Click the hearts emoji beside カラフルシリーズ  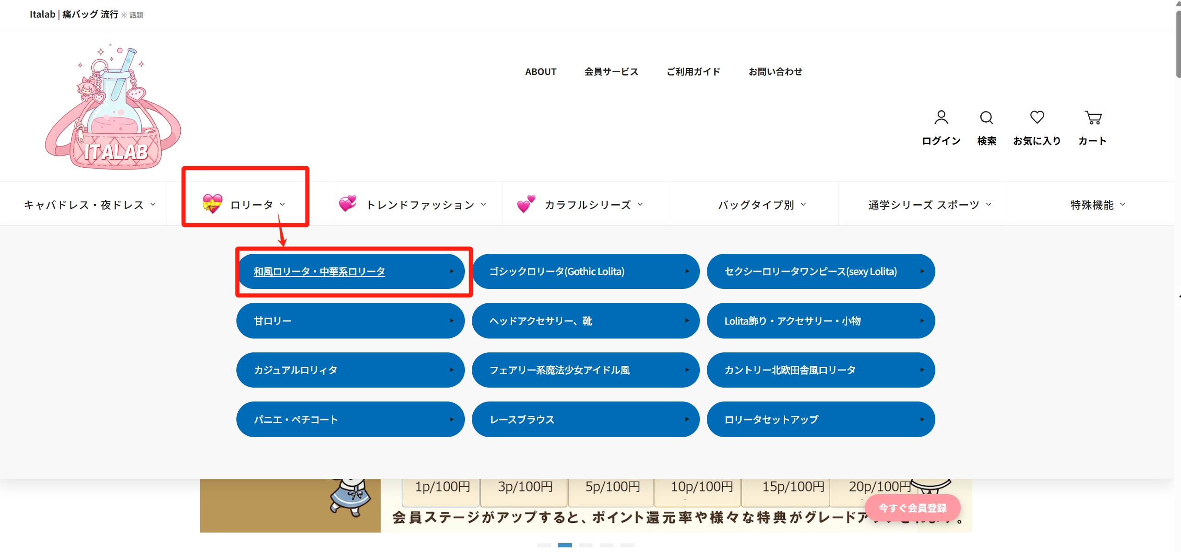point(525,204)
